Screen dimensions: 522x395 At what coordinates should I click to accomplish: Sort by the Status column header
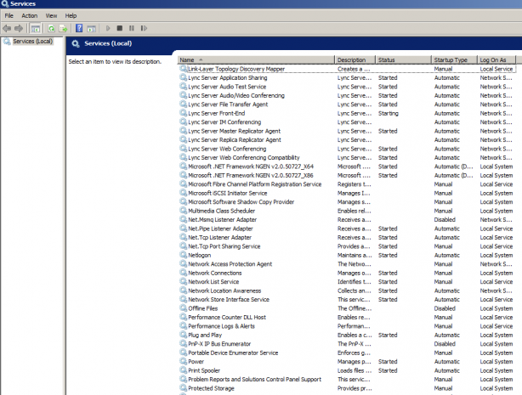point(403,60)
